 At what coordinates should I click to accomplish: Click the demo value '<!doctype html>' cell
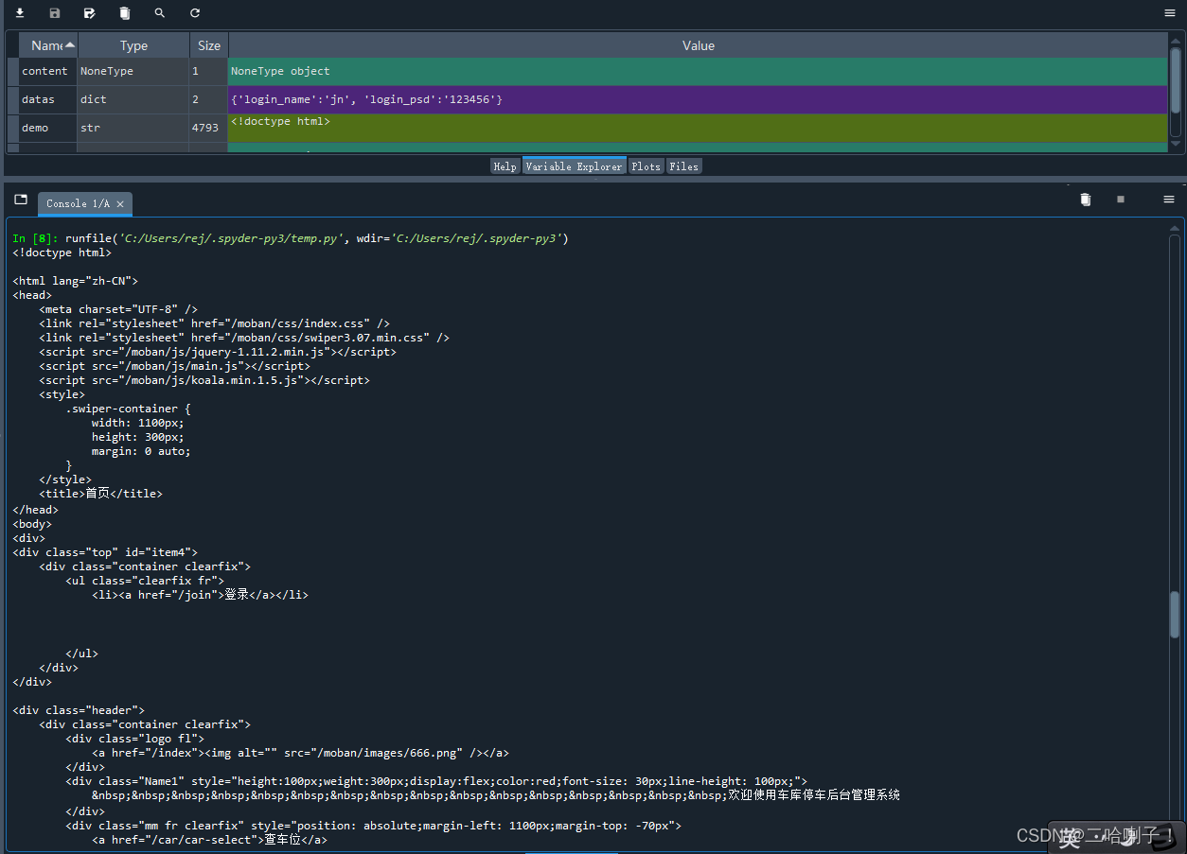coord(698,128)
